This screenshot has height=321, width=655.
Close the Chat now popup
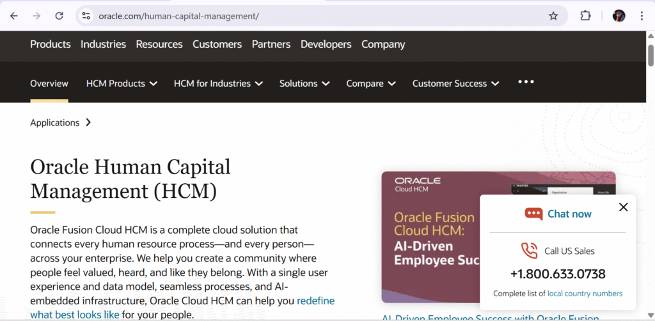[623, 207]
